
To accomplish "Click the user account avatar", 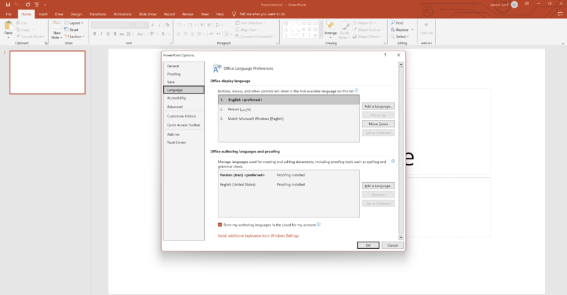I will tap(514, 4).
